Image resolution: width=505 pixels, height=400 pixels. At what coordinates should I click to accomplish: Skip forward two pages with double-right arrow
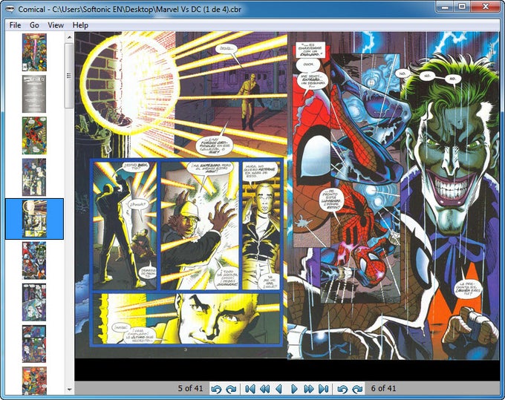coord(308,389)
